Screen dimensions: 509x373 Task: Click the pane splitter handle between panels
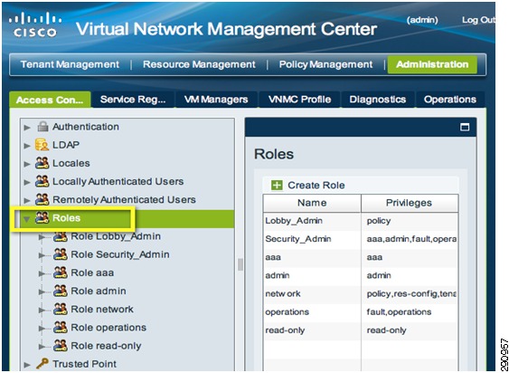tap(240, 264)
